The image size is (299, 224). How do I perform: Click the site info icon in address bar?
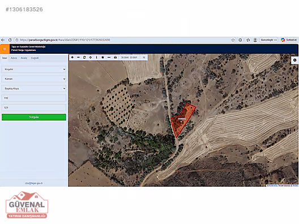17,40
